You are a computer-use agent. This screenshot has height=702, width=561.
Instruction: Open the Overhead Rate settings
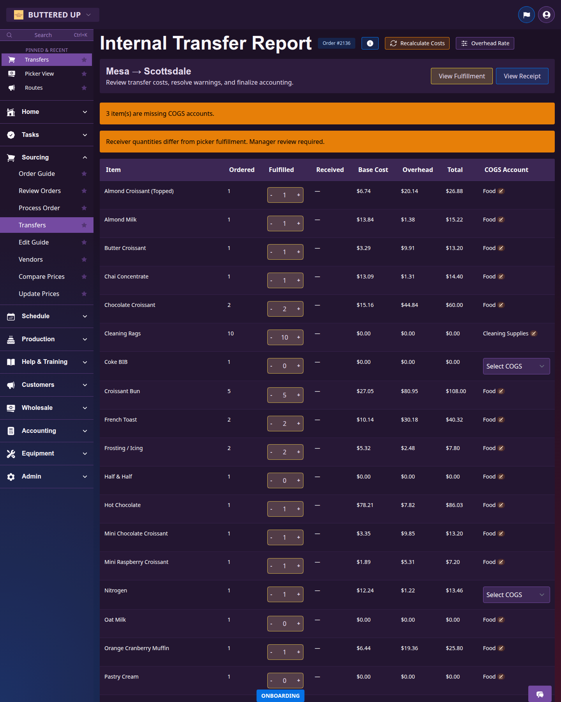click(x=485, y=43)
